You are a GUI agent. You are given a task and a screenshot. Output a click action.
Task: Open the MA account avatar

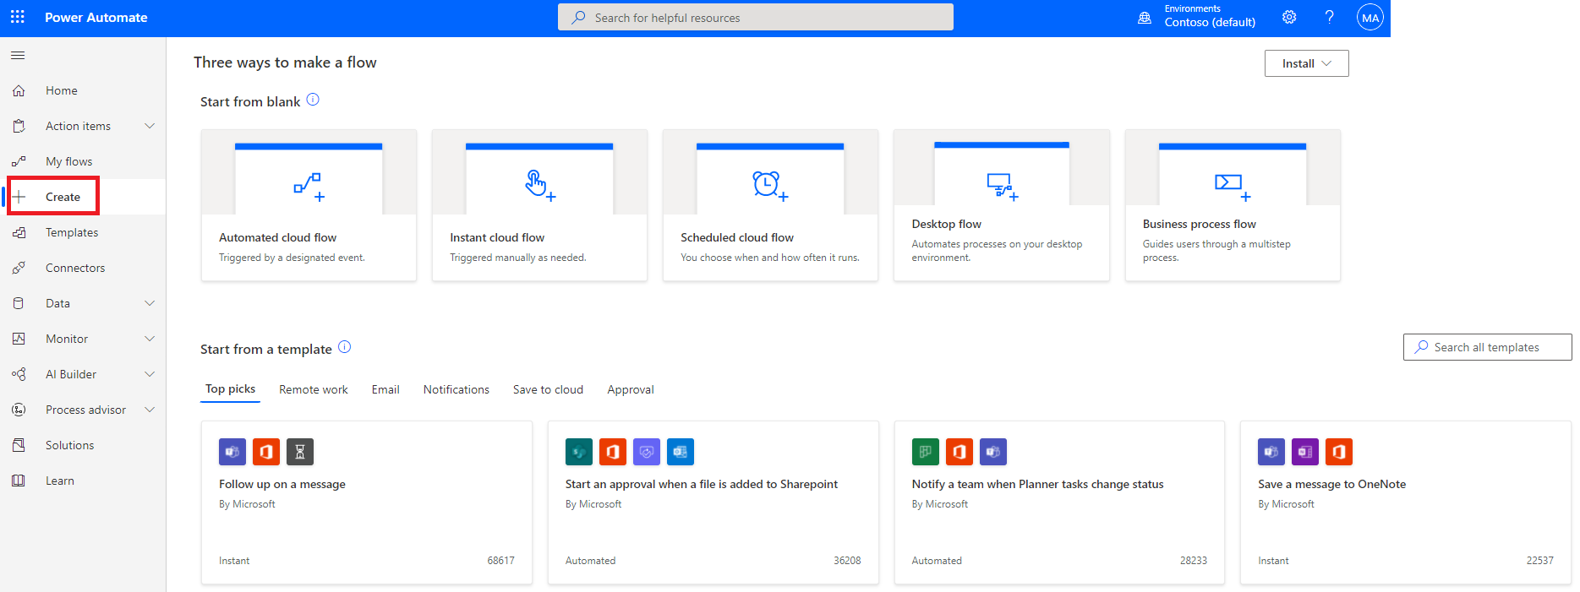point(1370,17)
